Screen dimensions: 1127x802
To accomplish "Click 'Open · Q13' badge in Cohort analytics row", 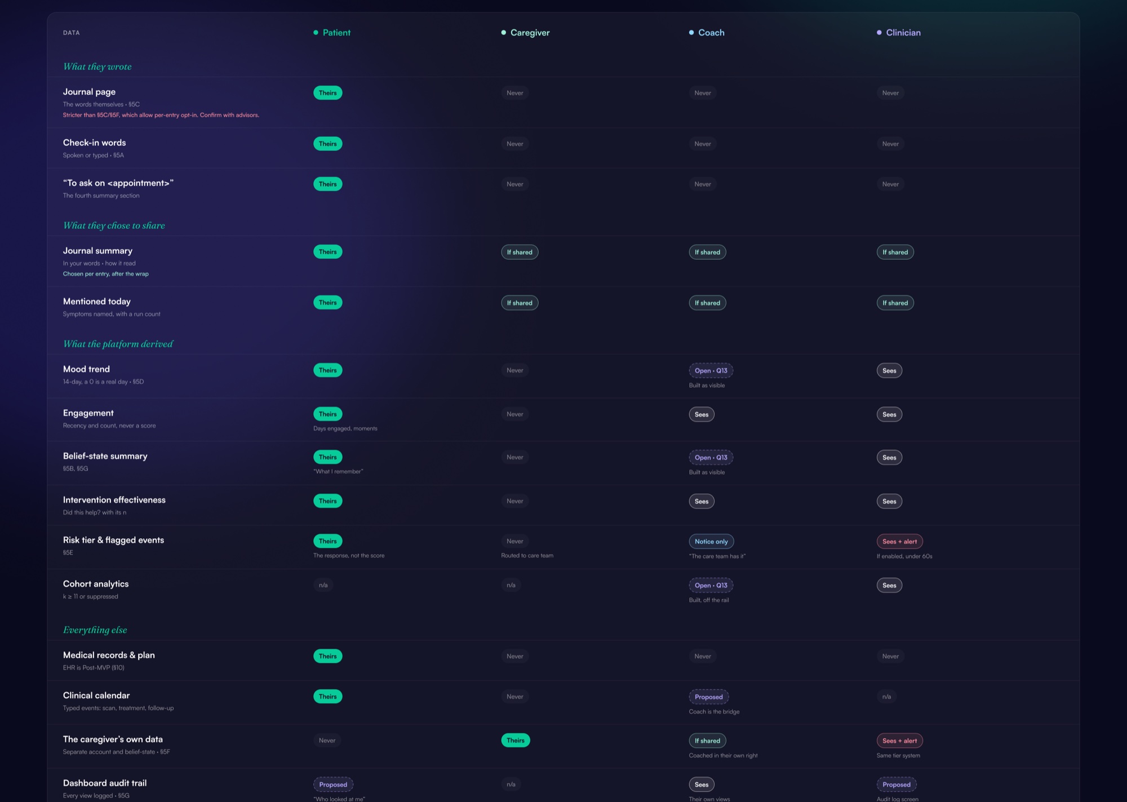I will click(711, 585).
